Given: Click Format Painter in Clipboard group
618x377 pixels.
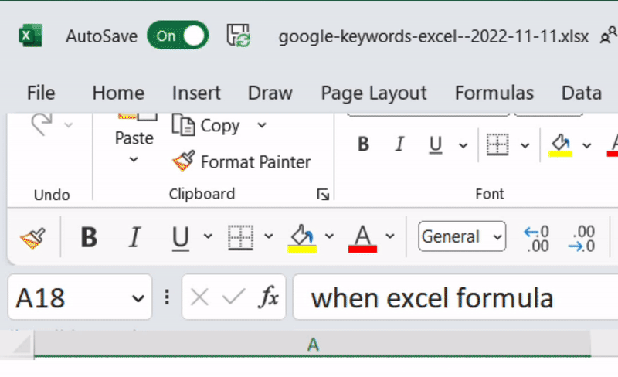Looking at the screenshot, I should [242, 161].
